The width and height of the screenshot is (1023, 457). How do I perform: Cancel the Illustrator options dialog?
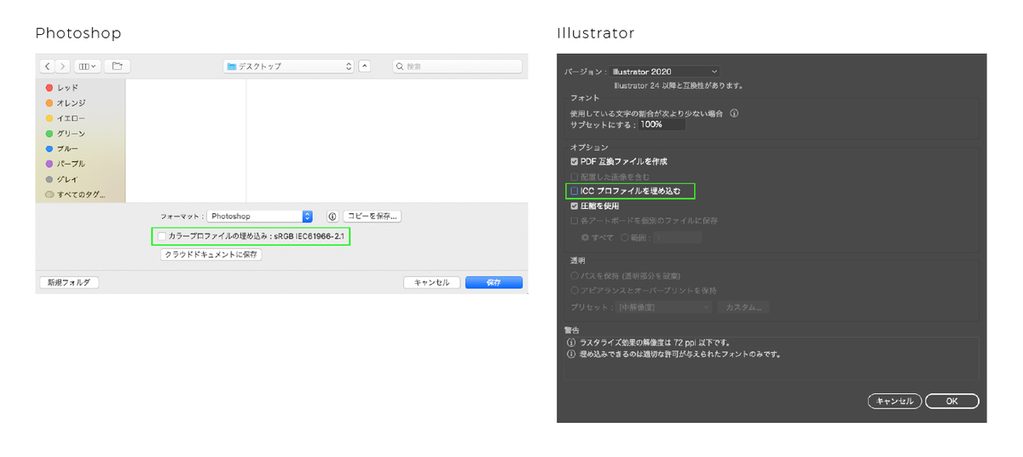pos(894,401)
